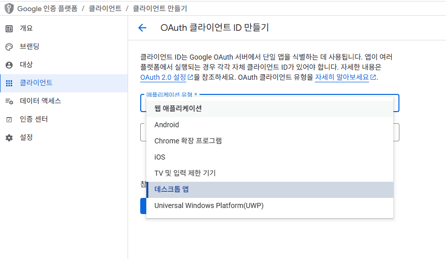Click the blue button behind the dropdown
Screen dimensions: 446x259
pos(143,206)
